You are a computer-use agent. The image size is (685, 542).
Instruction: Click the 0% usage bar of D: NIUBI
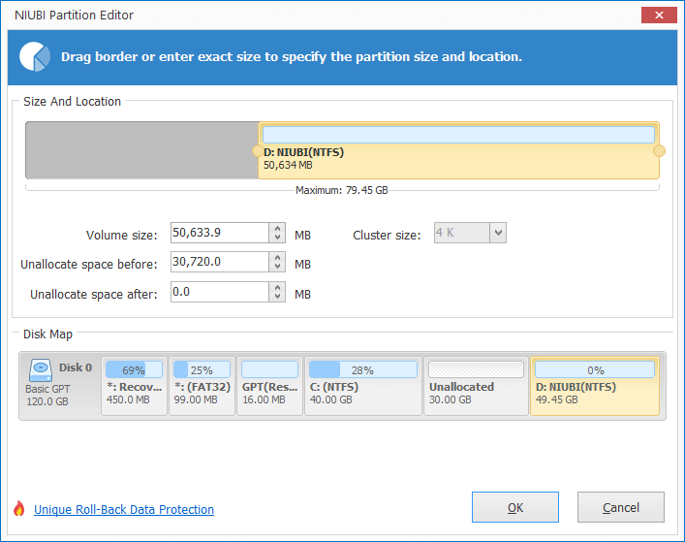click(x=595, y=369)
